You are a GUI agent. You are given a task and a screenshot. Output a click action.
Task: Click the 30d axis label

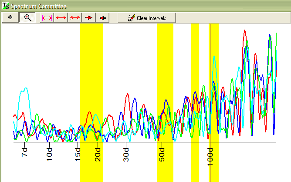pos(126,155)
